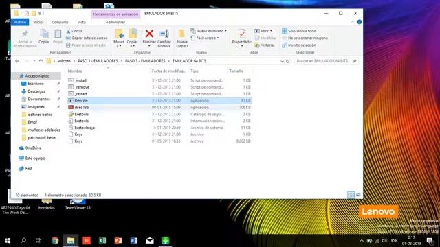This screenshot has height=247, width=440.
Task: Open the Archivo menu tab
Action: coord(20,22)
